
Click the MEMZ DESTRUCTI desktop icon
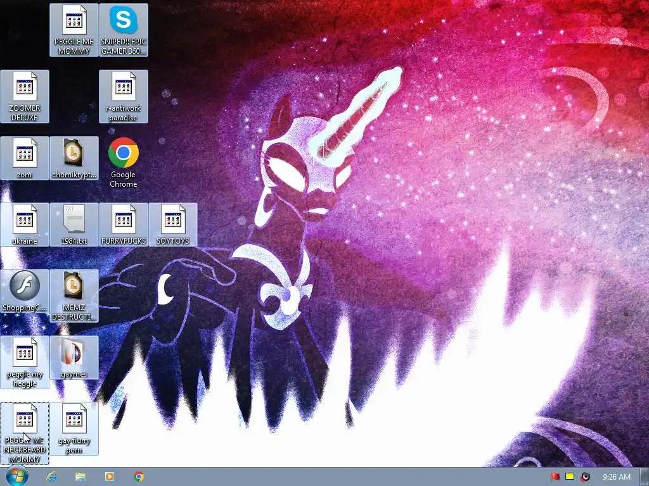tap(74, 296)
